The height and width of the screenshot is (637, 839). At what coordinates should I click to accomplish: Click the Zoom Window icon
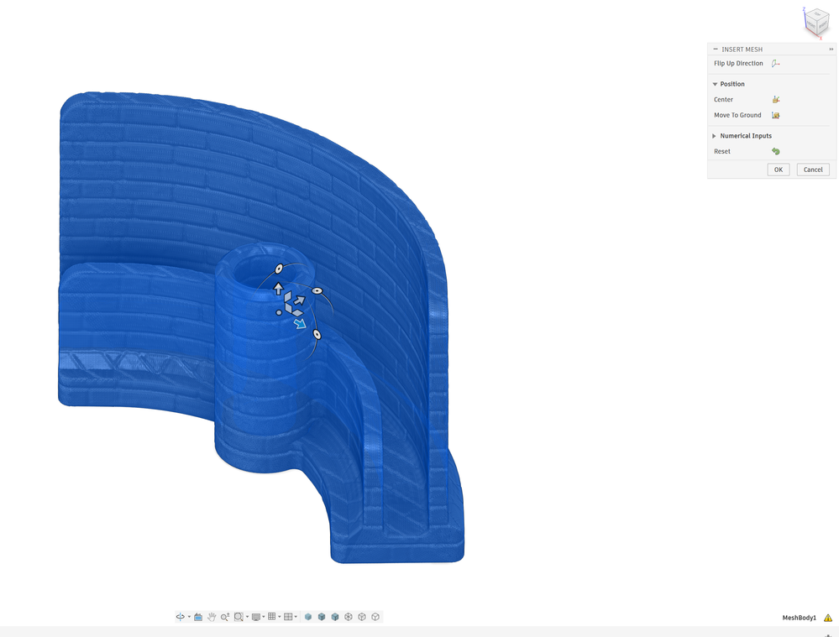pyautogui.click(x=239, y=617)
